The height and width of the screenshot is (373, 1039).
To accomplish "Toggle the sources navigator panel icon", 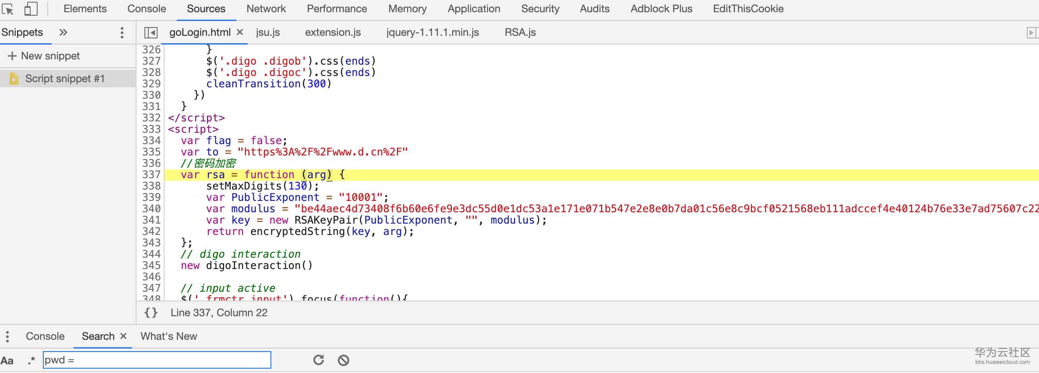I will (151, 33).
